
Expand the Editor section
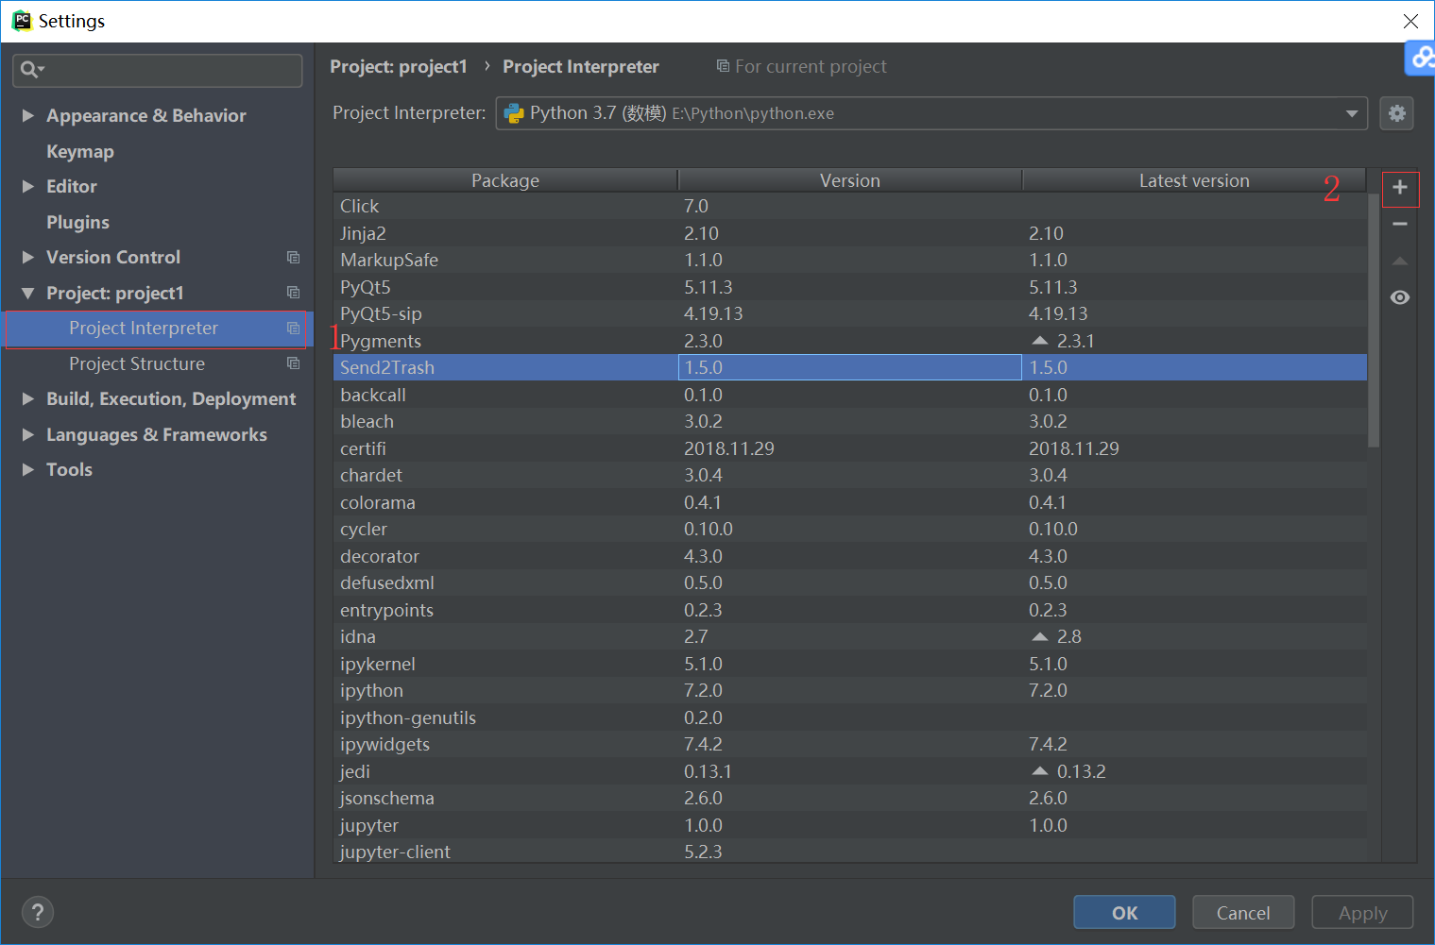pos(28,187)
